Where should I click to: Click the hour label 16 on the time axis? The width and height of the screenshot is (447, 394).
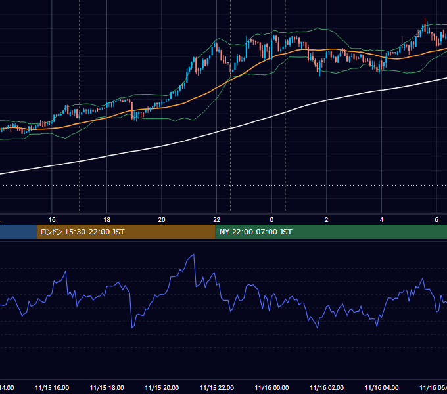pyautogui.click(x=52, y=220)
